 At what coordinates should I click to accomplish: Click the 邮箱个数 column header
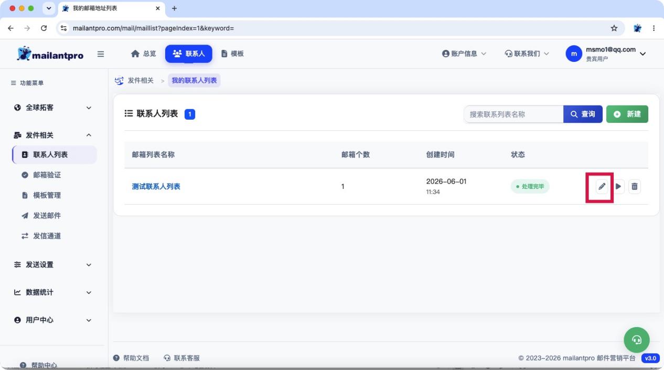click(356, 155)
